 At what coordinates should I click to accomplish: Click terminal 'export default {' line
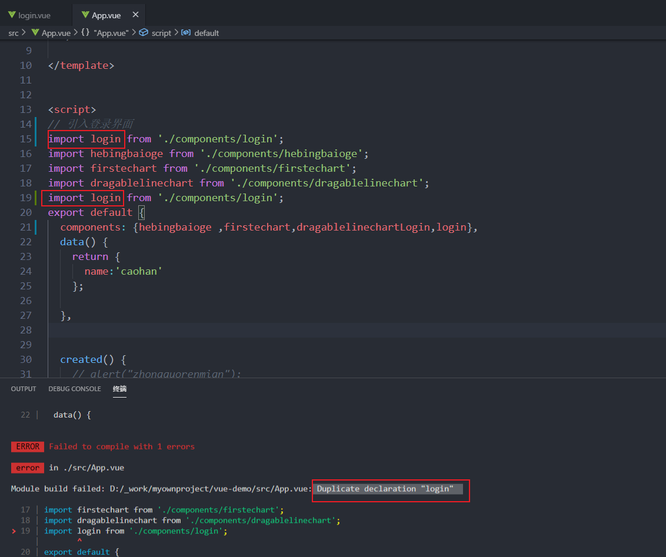(82, 552)
